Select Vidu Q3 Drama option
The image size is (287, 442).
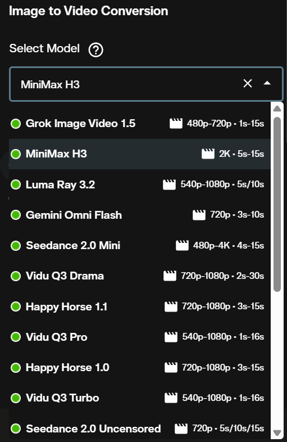coord(140,276)
